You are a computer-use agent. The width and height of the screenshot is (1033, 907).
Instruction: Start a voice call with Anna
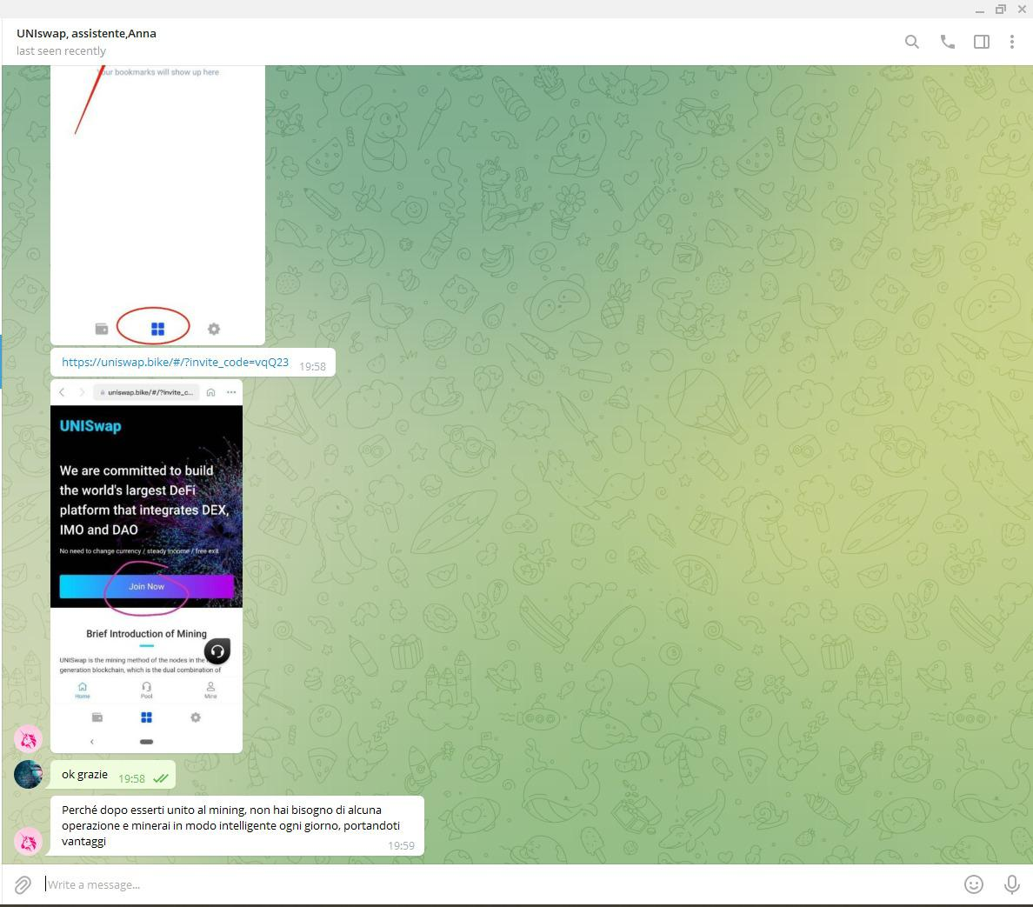point(947,42)
